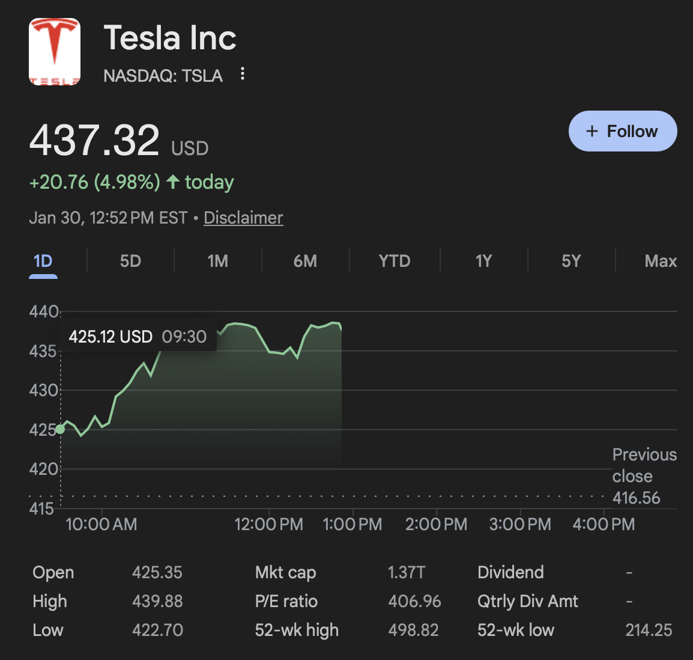The height and width of the screenshot is (660, 693).
Task: Click the Mkt cap value 1.37T
Action: (x=406, y=572)
